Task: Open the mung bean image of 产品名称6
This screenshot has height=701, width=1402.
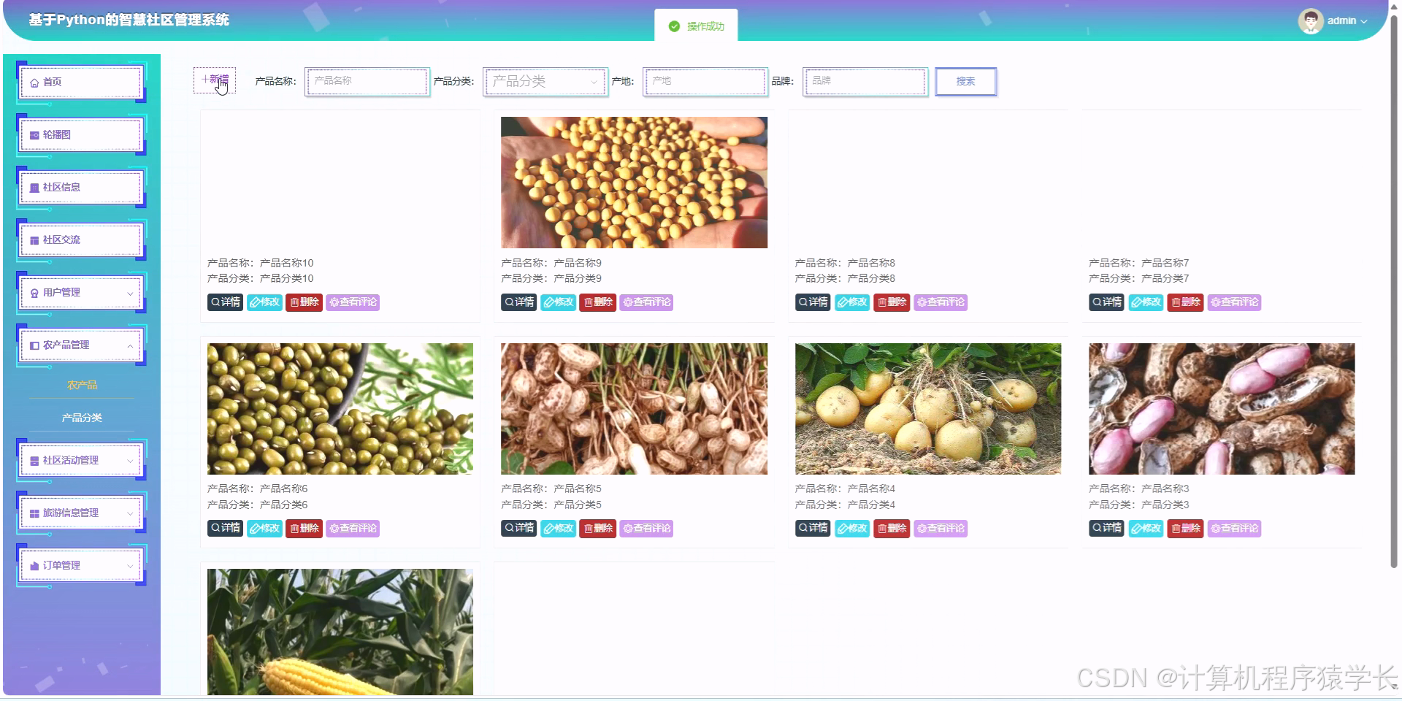Action: (340, 409)
